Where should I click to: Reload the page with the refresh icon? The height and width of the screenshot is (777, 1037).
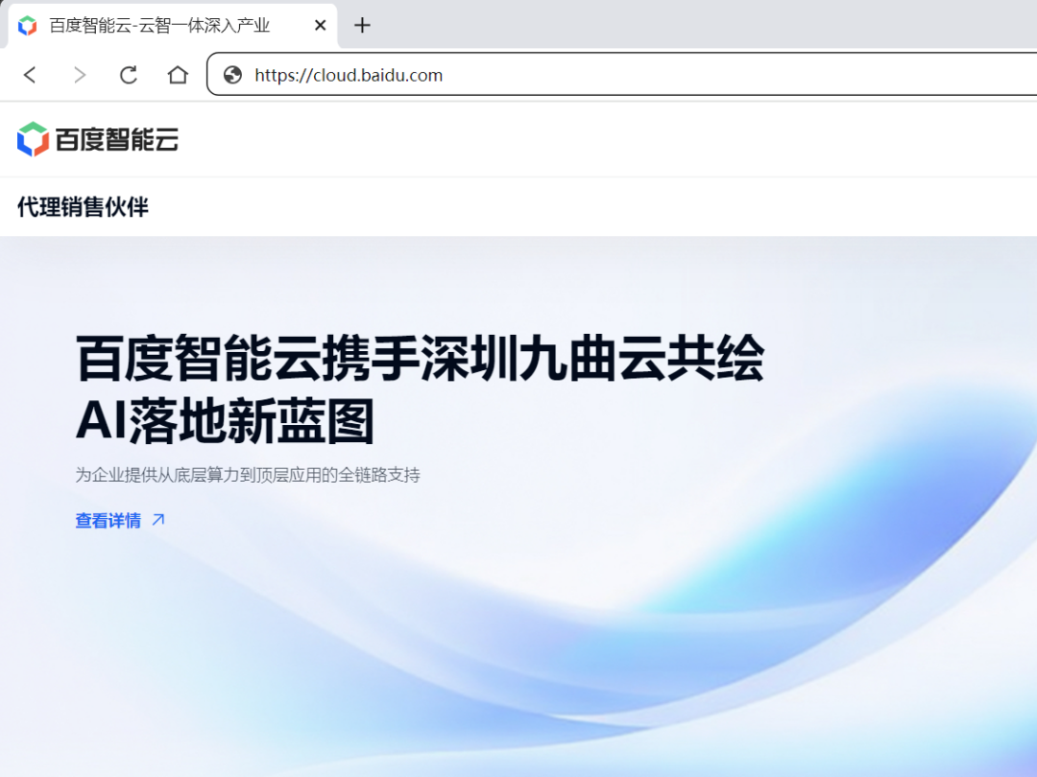[129, 75]
